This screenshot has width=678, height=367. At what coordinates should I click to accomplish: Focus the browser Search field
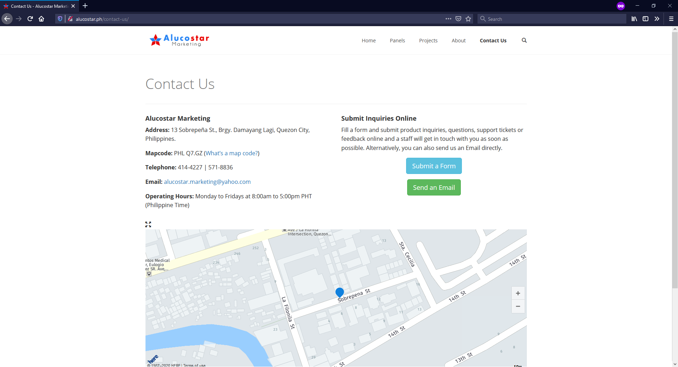[552, 19]
